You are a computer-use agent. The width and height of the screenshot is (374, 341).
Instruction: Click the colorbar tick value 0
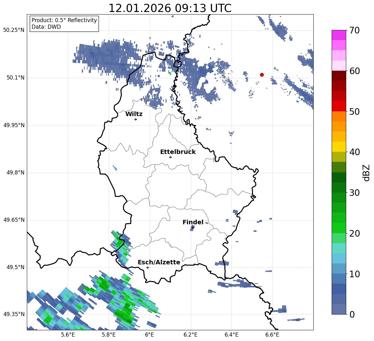[352, 315]
